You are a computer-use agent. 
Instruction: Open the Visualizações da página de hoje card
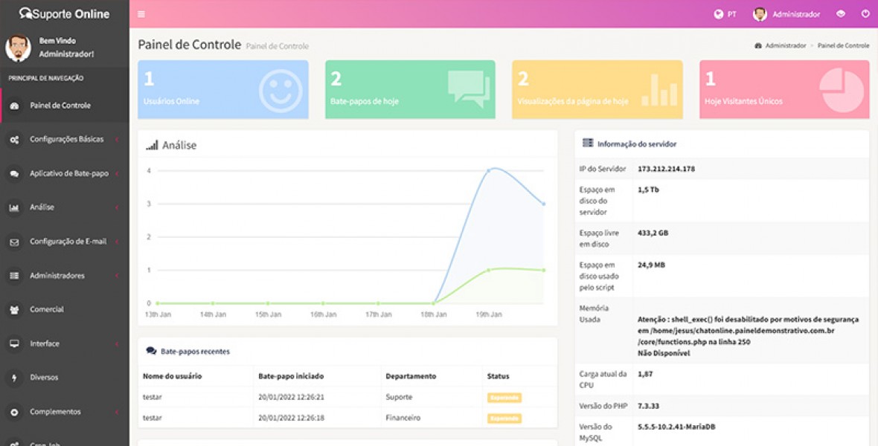(597, 89)
